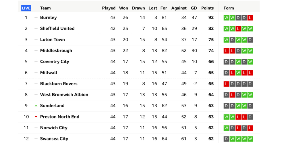The image size is (286, 143).
Task: Click the Points column header
Action: click(207, 8)
